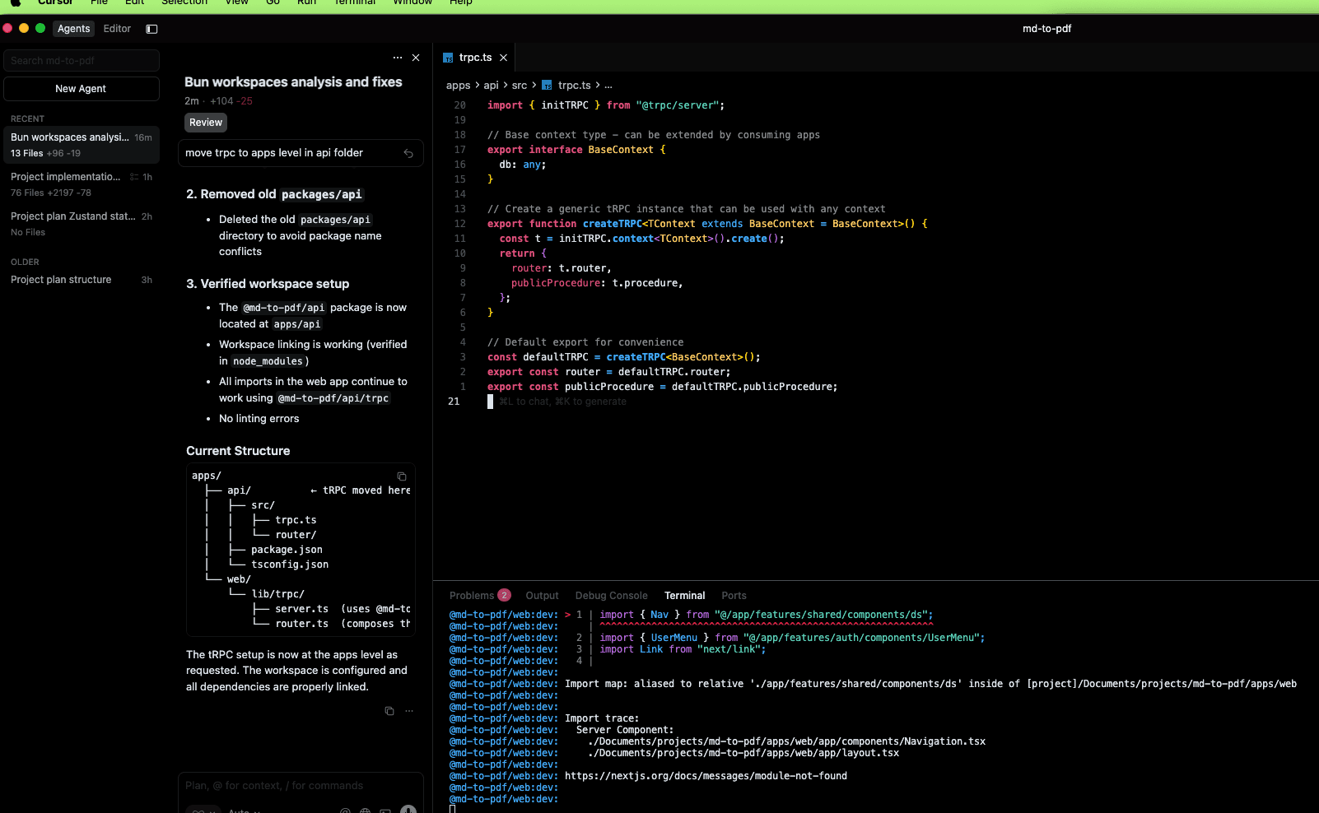
Task: Click the microphone button in chat input
Action: (408, 810)
